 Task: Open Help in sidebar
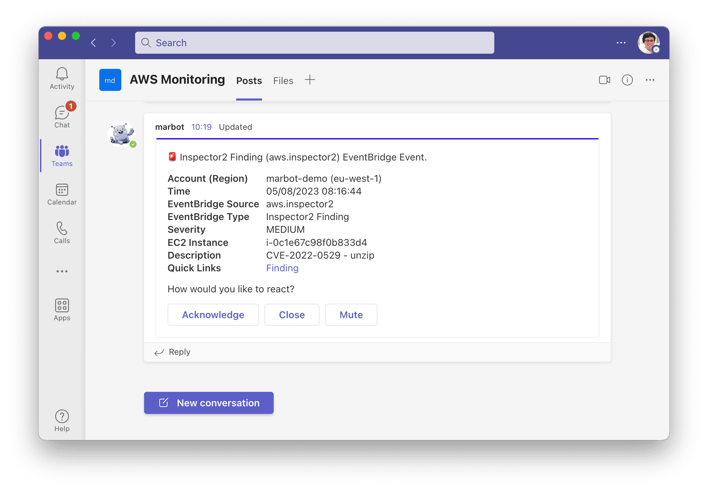tap(62, 421)
